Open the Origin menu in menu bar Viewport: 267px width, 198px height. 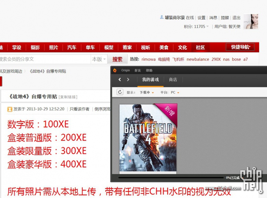(x=126, y=70)
